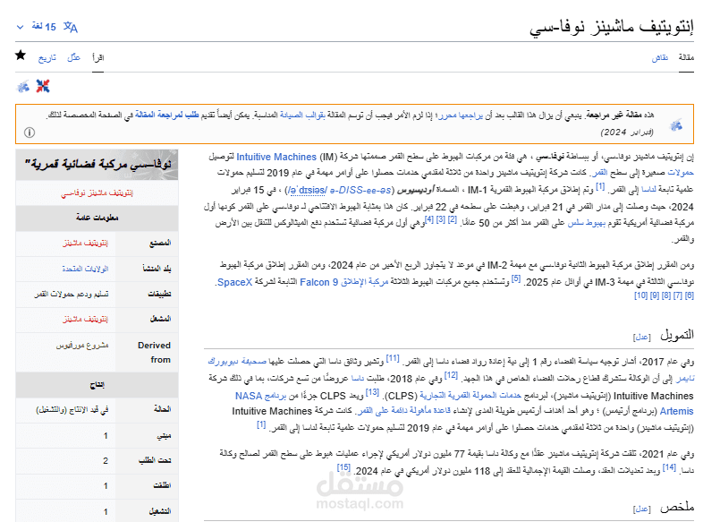Click citation [1] after إلى القمر in the intro
The width and height of the screenshot is (720, 522).
tap(600, 186)
